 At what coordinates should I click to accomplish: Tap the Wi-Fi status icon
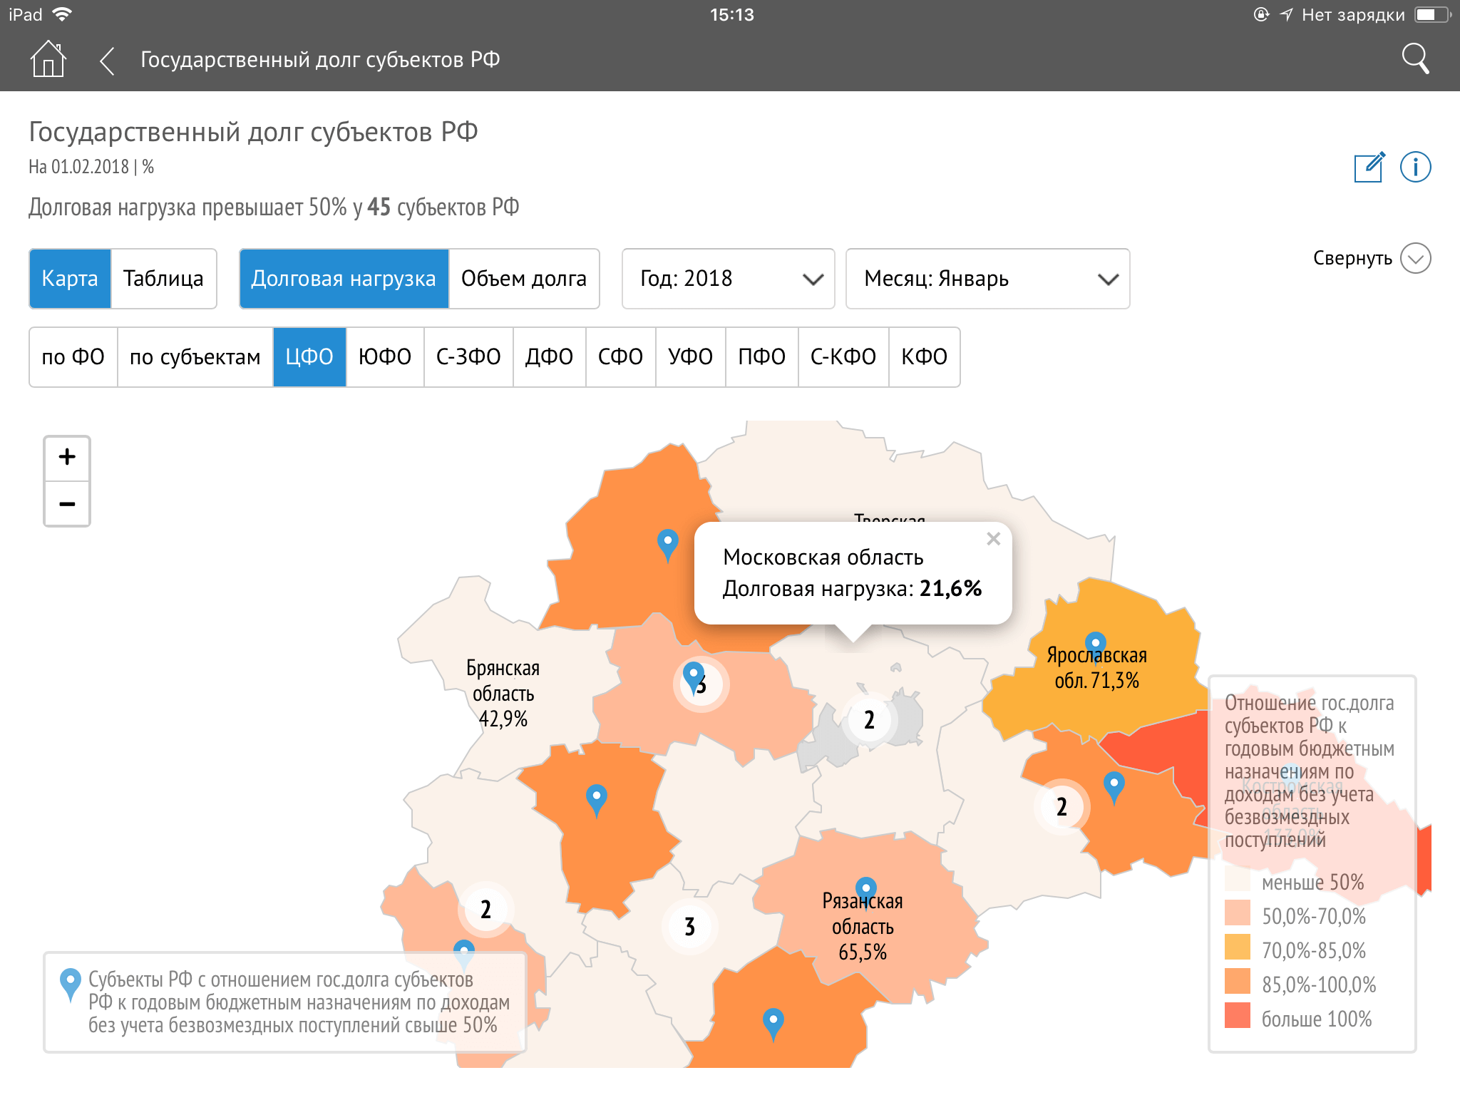(x=63, y=15)
